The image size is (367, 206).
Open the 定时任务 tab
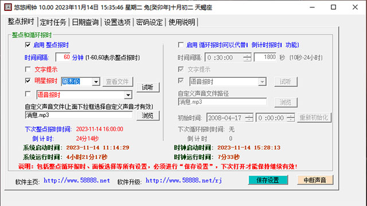click(x=53, y=22)
